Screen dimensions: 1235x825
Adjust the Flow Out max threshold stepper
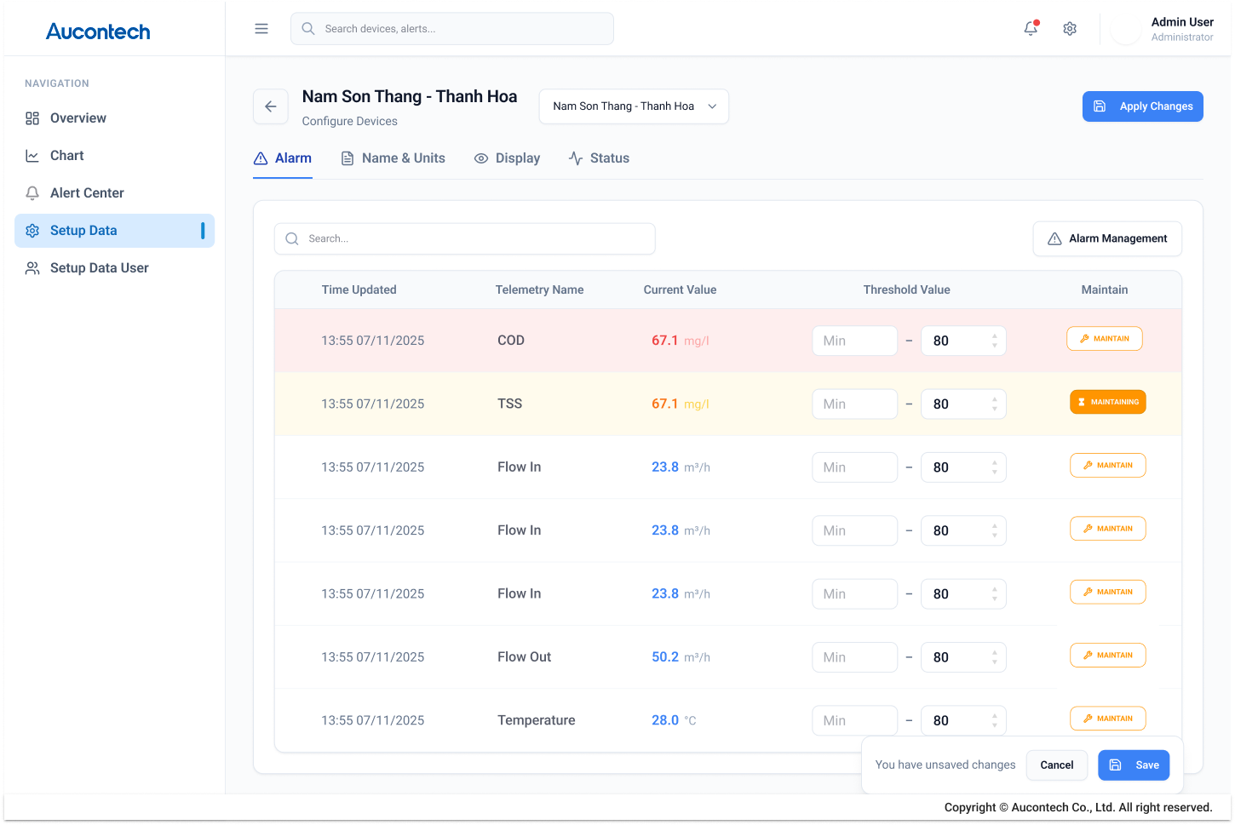(x=994, y=657)
